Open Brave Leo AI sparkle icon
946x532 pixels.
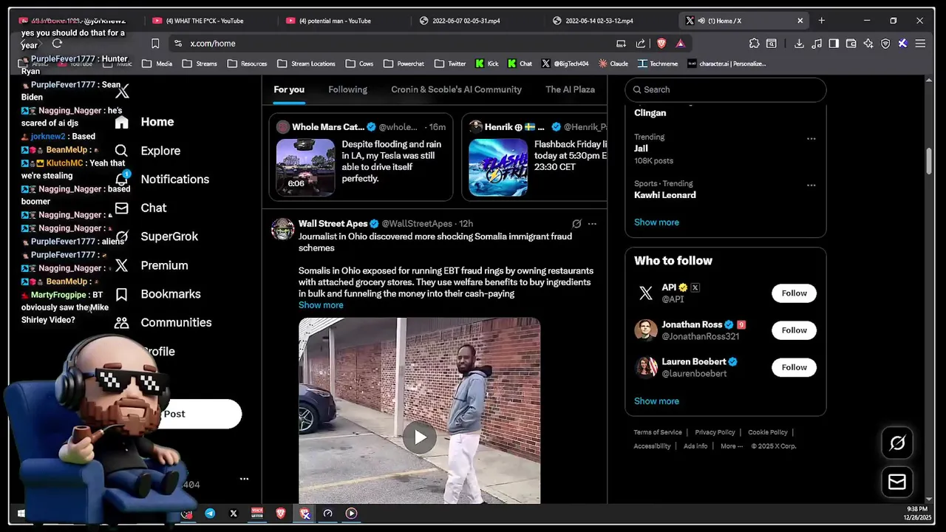pos(868,44)
